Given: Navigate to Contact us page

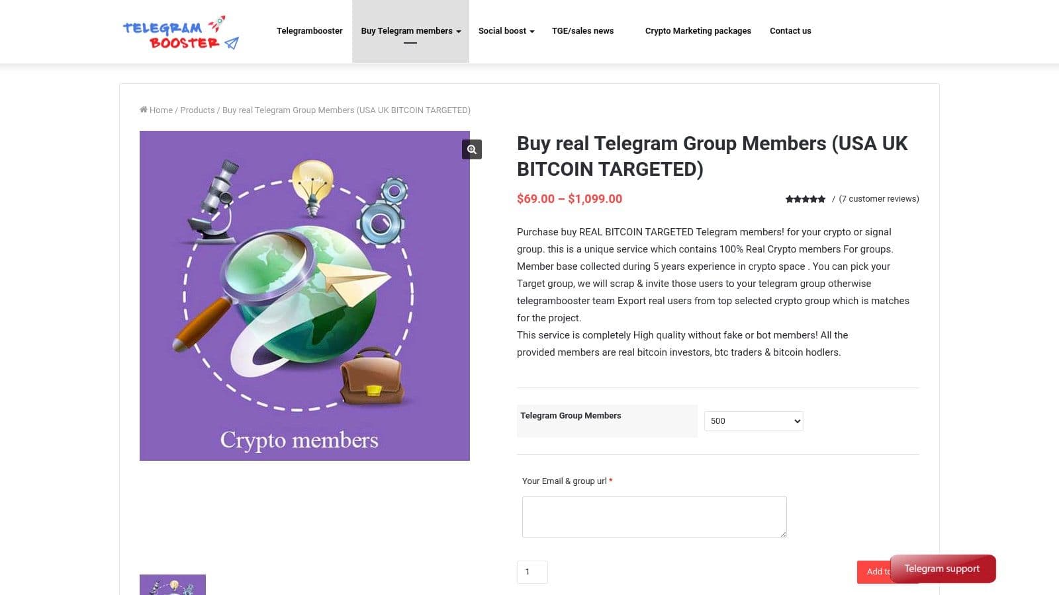Looking at the screenshot, I should click(x=790, y=31).
